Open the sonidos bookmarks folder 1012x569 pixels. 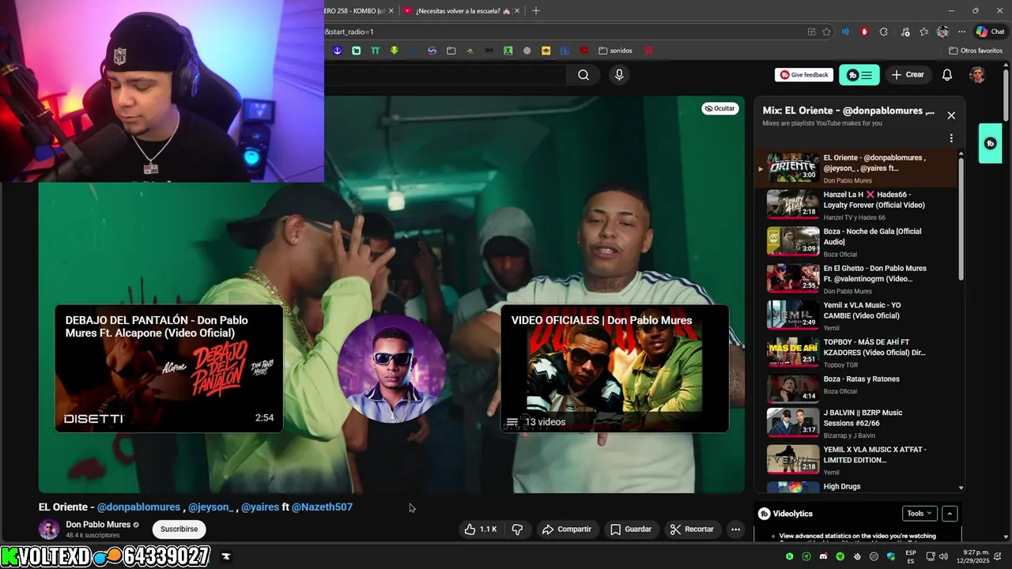615,51
